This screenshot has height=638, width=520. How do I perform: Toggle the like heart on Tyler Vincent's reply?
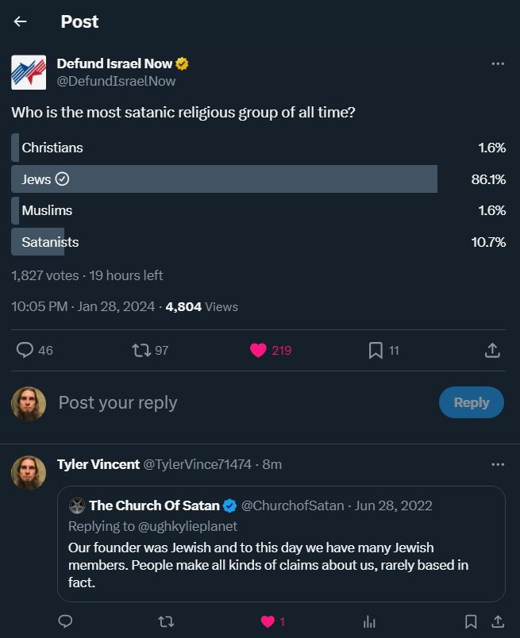[x=268, y=621]
